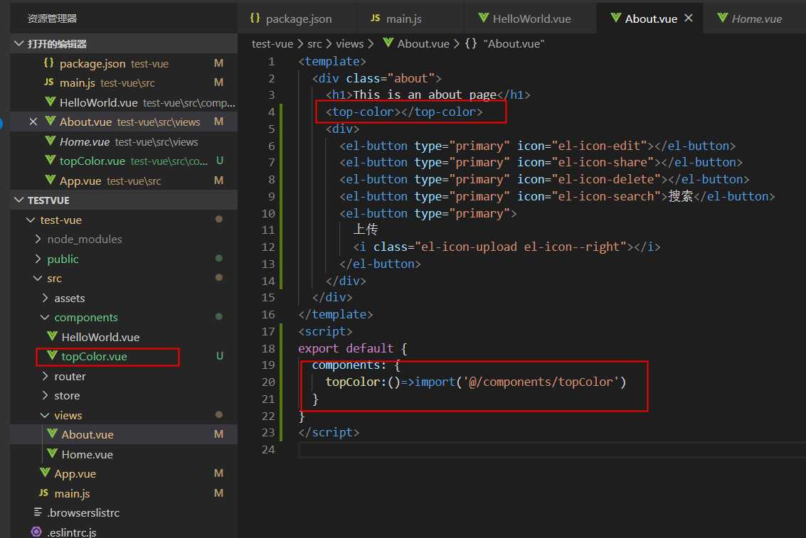The height and width of the screenshot is (538, 806).
Task: Open HelloWorld.vue in components folder
Action: click(123, 337)
